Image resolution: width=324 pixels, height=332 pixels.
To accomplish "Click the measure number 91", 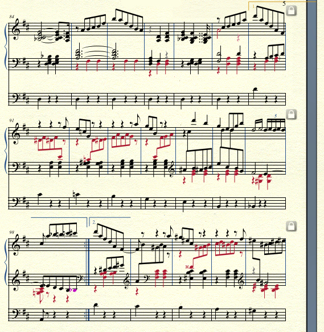I will (11, 120).
